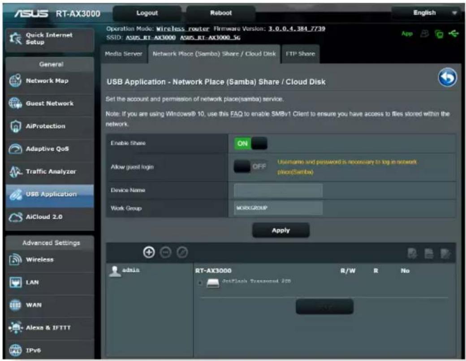Click the R column header next to R/W
466x361 pixels.
pyautogui.click(x=375, y=271)
